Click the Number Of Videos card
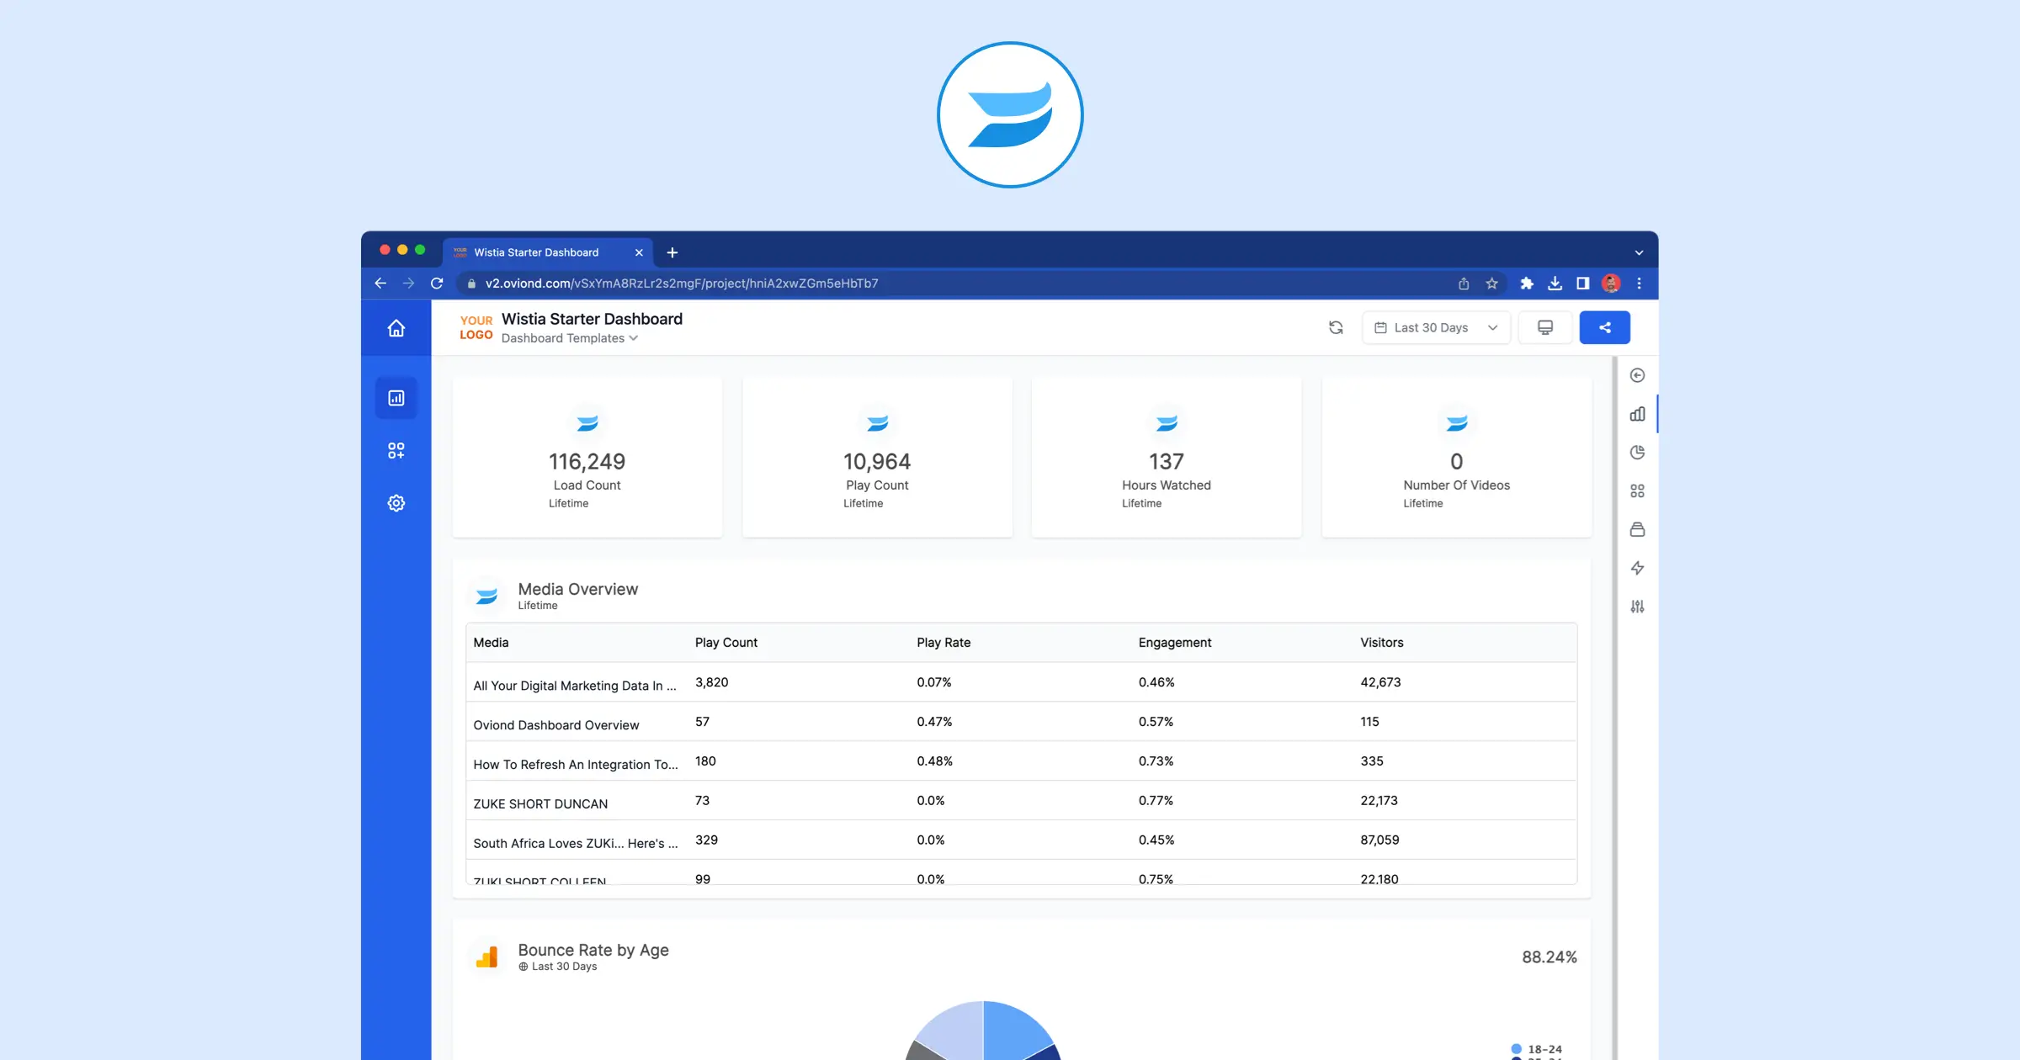 coord(1457,457)
